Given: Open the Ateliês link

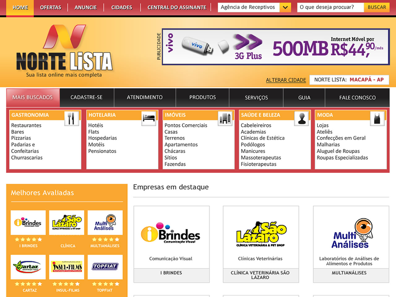Looking at the screenshot, I should click(325, 132).
